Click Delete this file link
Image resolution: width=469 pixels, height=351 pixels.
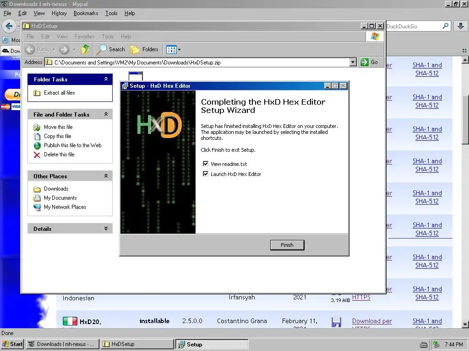coord(59,154)
